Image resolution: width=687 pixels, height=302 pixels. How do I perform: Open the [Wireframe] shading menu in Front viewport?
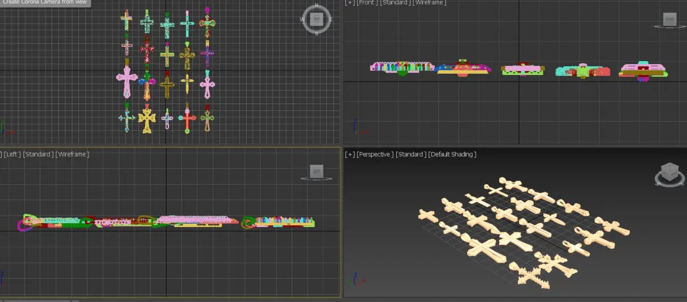point(429,2)
